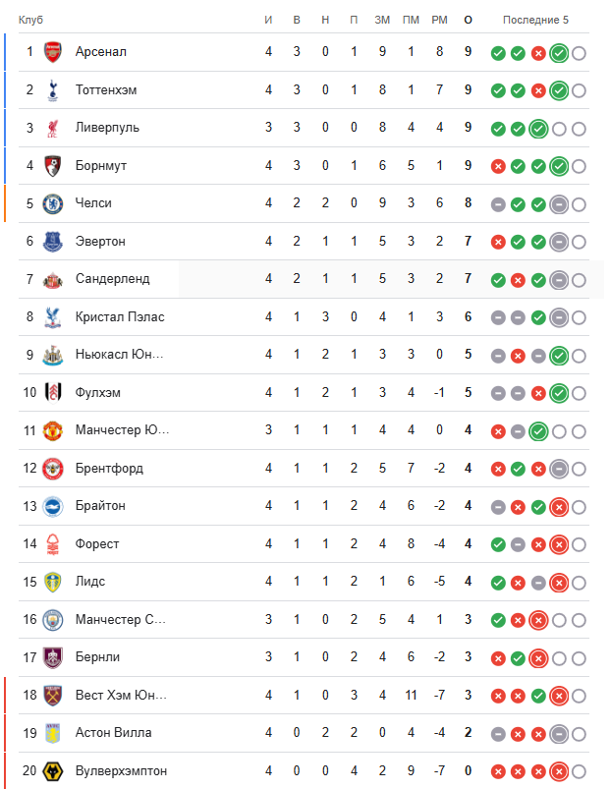
Task: Click the Клуб column header
Action: [x=30, y=21]
